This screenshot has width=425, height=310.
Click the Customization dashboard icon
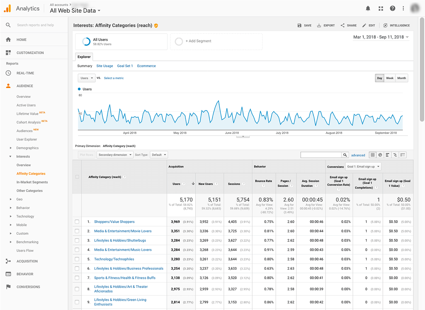[x=8, y=53]
